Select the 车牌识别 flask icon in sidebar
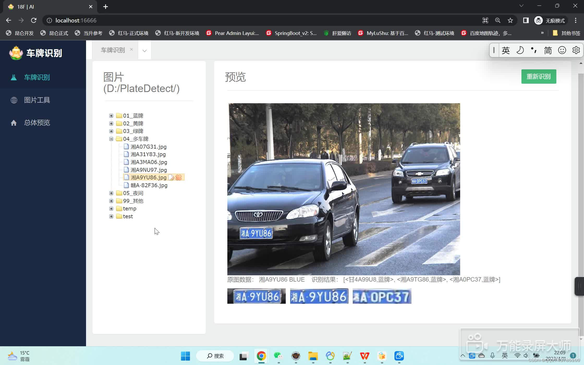This screenshot has width=584, height=365. (x=14, y=77)
